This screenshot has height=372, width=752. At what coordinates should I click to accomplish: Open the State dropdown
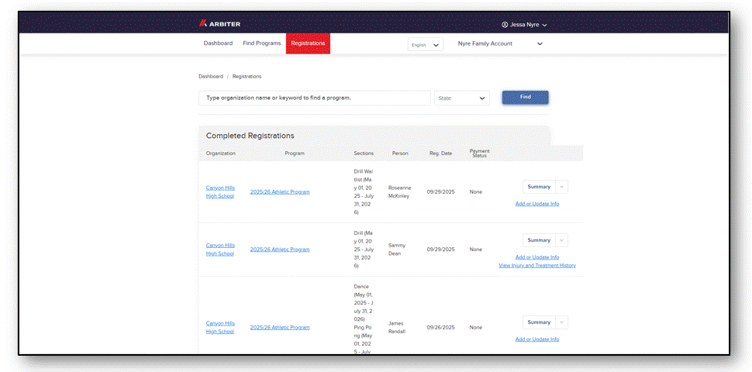(x=462, y=98)
